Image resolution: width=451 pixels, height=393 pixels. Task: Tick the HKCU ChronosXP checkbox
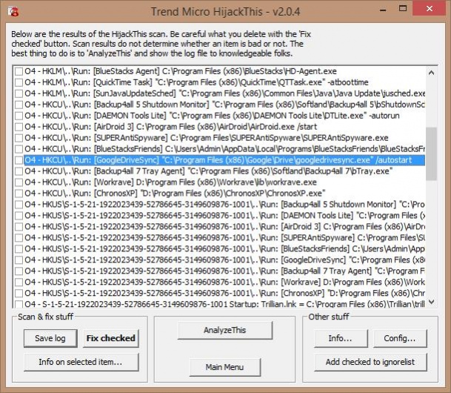tap(19, 194)
